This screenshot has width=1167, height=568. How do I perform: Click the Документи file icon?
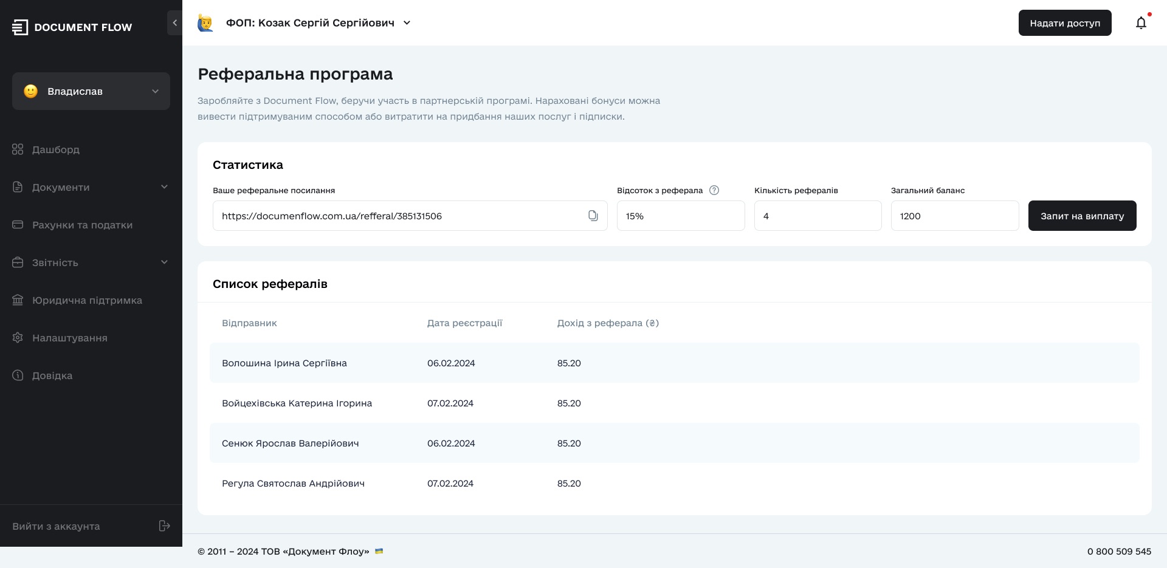[18, 187]
